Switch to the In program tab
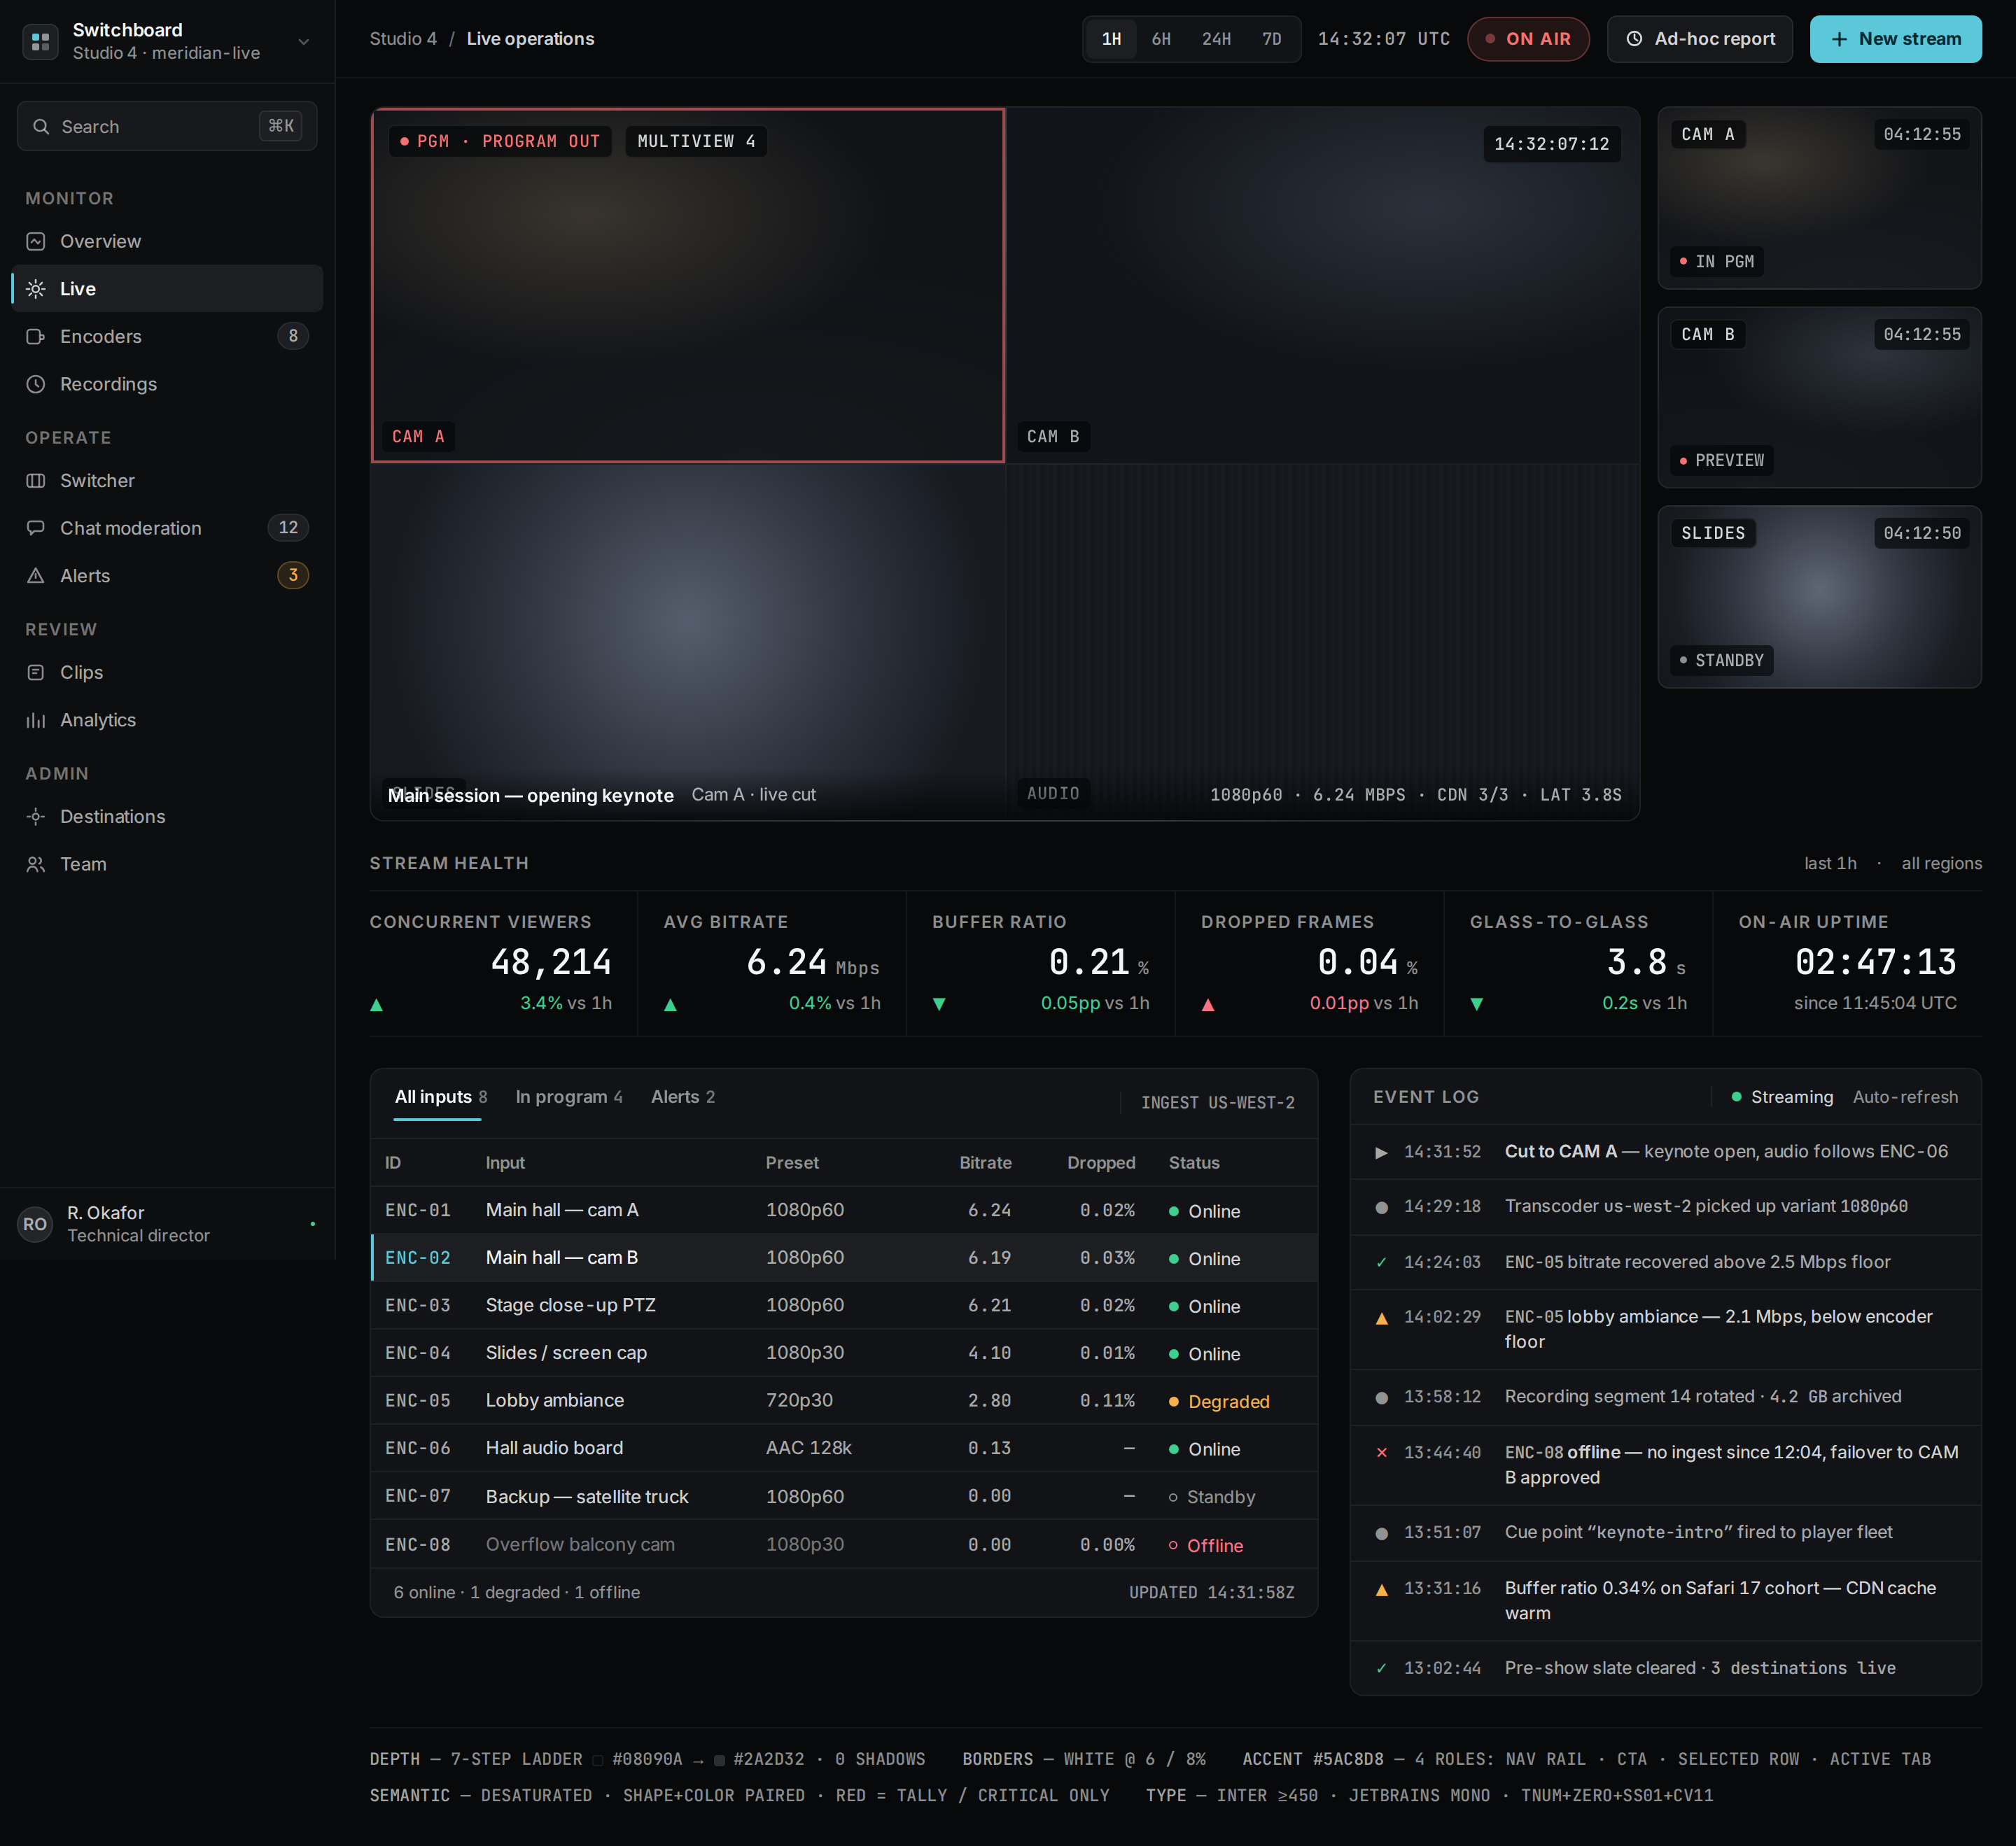The height and width of the screenshot is (1846, 2016). (x=569, y=1097)
